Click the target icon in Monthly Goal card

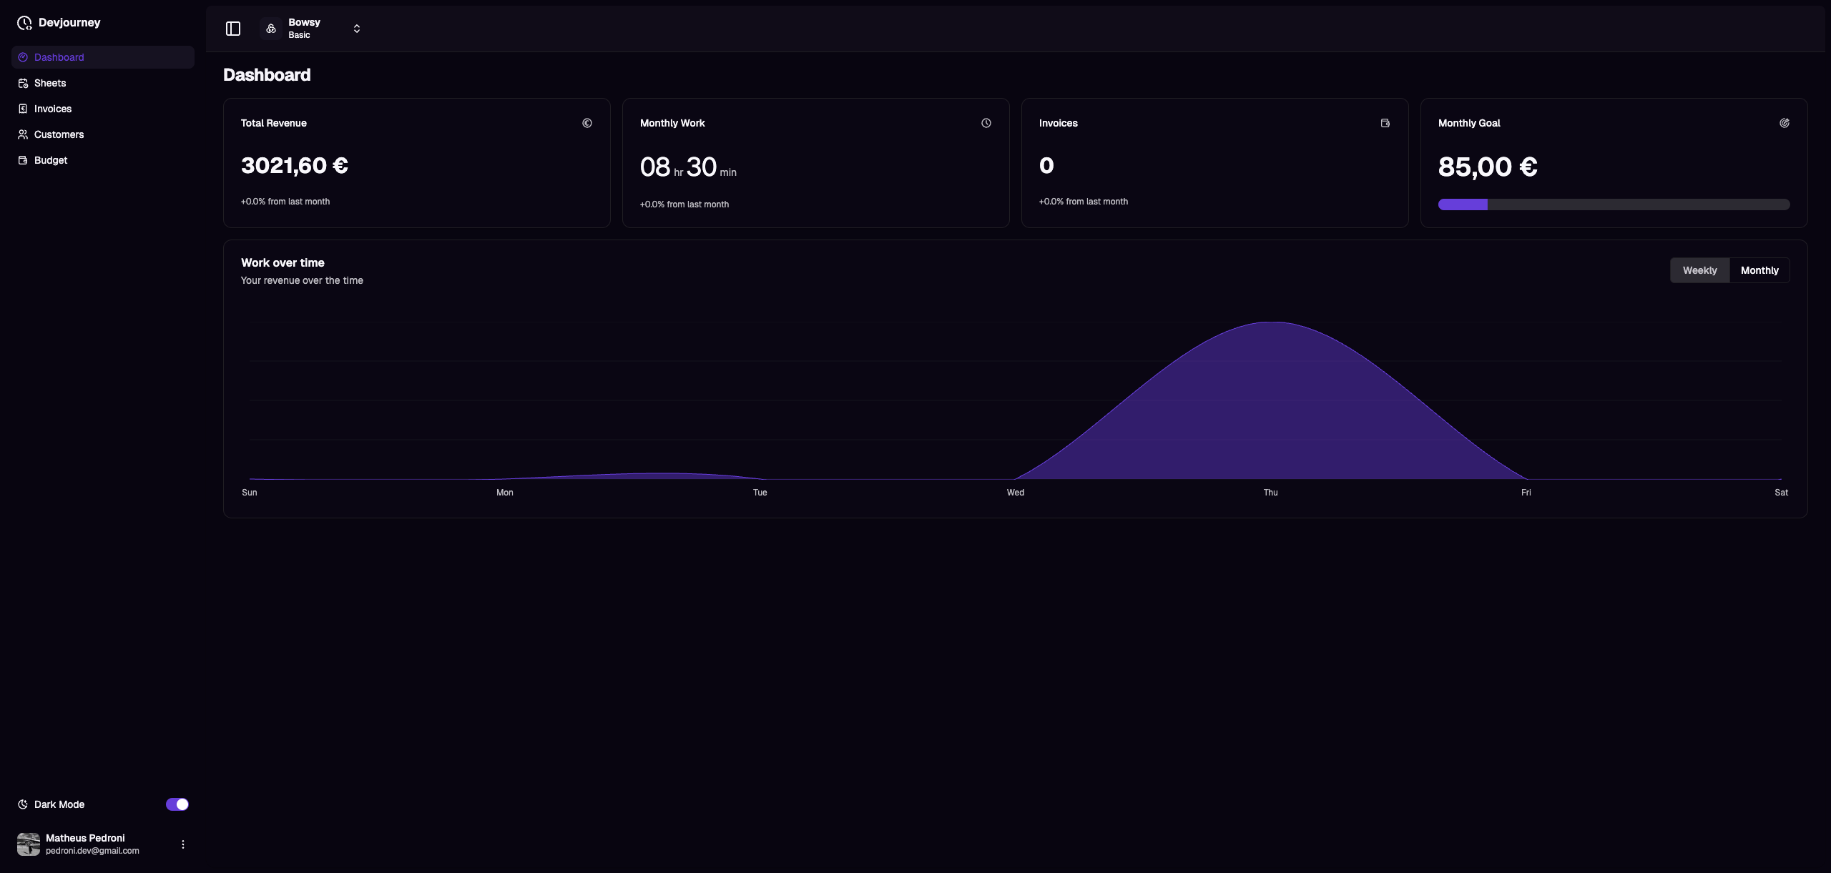point(1785,123)
